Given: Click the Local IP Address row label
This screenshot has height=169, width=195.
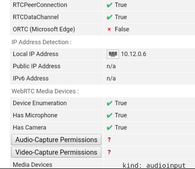Looking at the screenshot, I should [x=35, y=54].
